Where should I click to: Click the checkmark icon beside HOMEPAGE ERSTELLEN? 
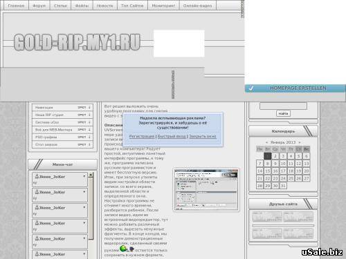251,88
